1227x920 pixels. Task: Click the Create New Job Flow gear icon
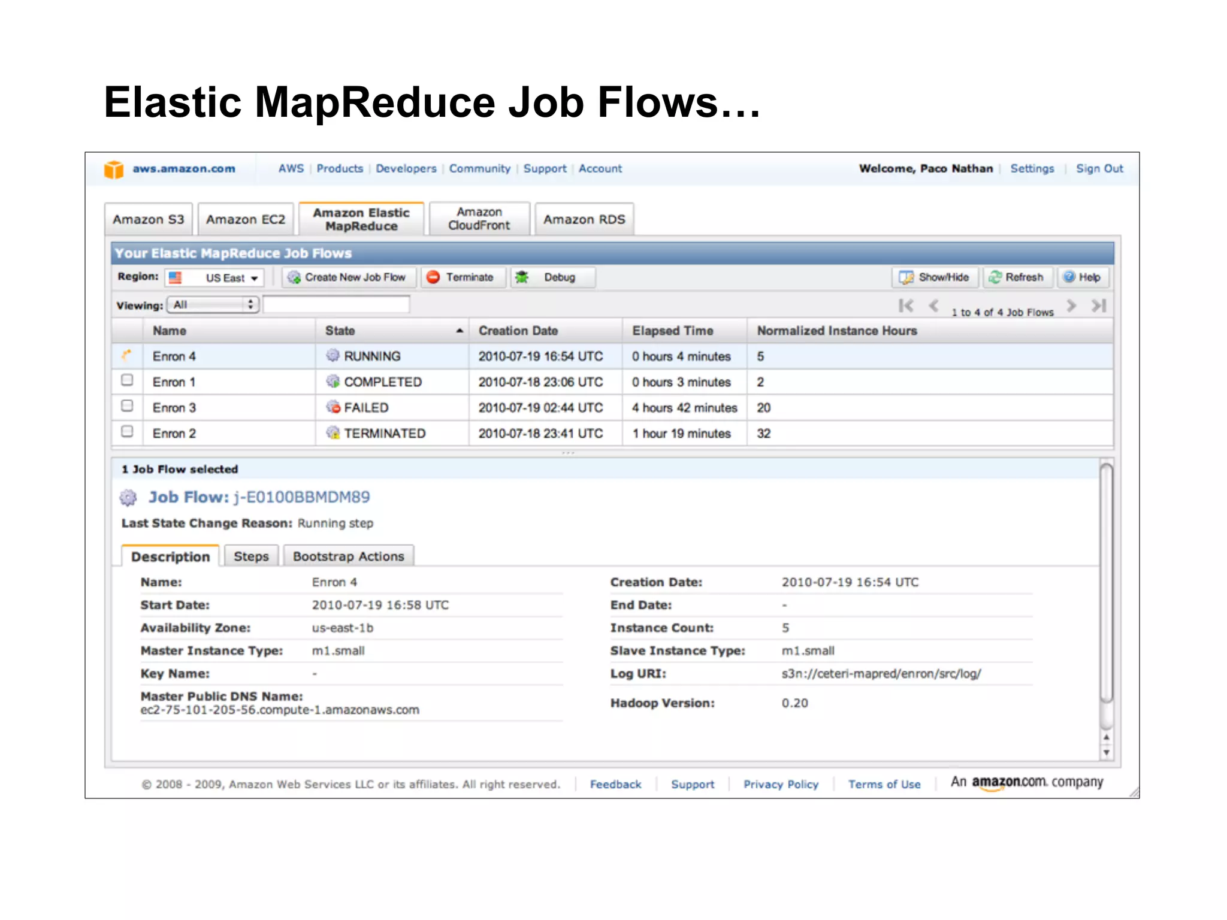click(294, 277)
